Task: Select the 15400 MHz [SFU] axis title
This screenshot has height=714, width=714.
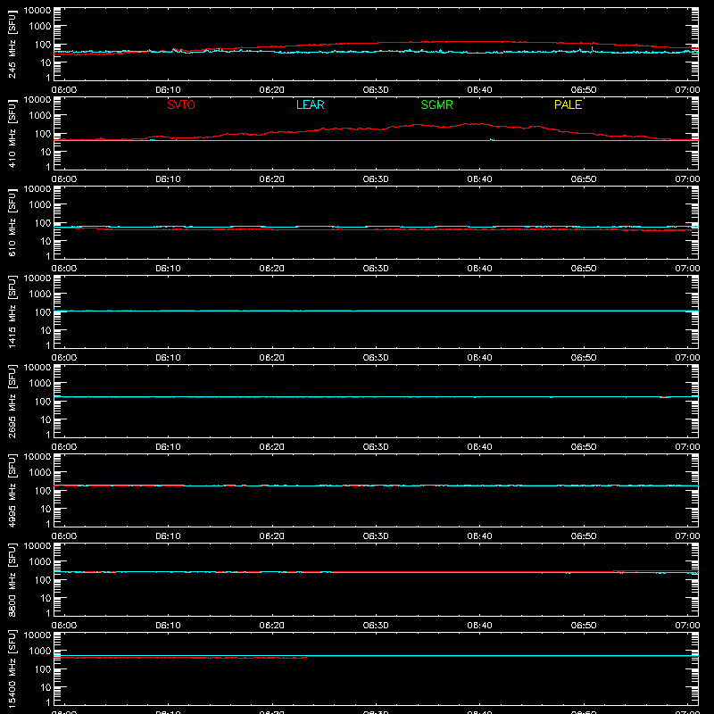Action: coord(12,669)
